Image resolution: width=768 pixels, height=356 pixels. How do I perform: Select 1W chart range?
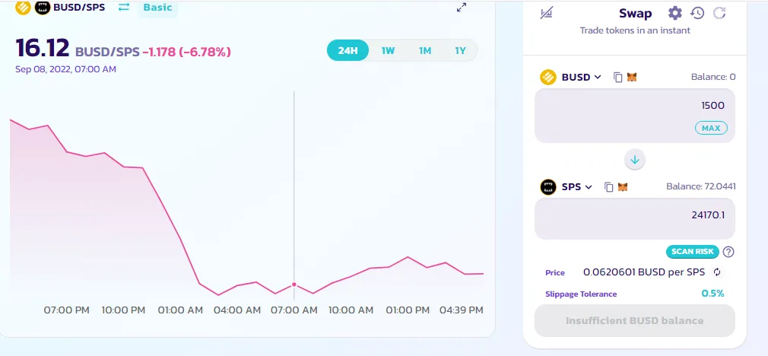coord(388,50)
